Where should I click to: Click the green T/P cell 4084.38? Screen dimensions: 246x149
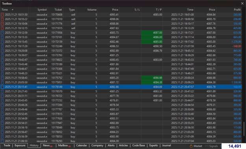(x=152, y=82)
